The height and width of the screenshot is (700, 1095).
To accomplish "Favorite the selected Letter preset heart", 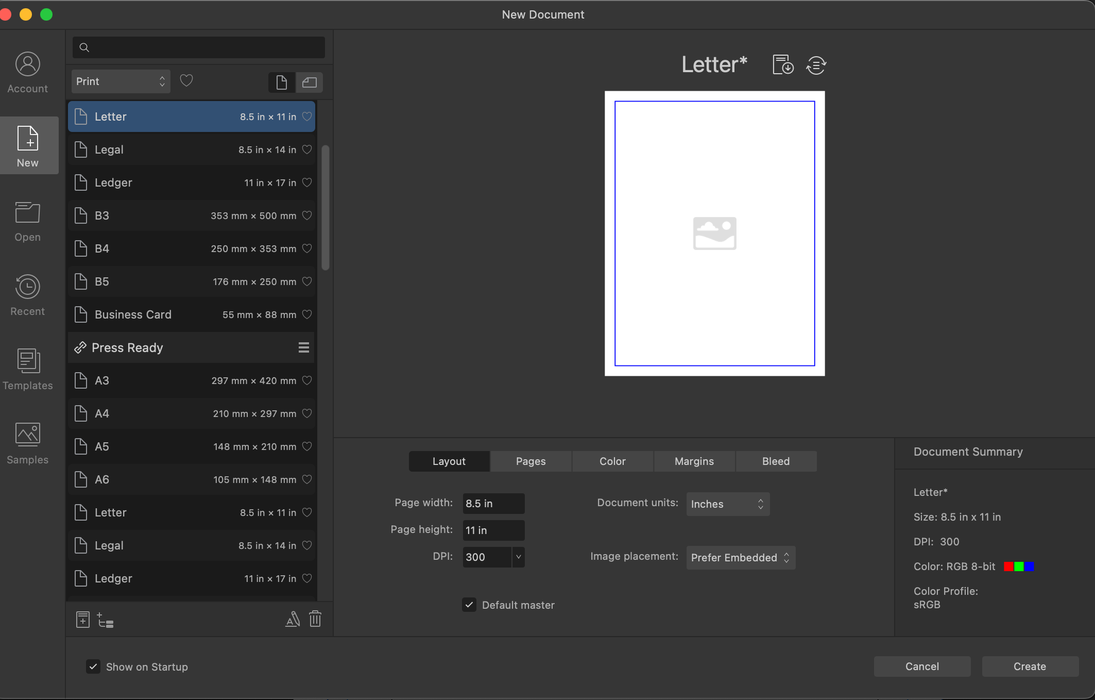I will pyautogui.click(x=307, y=116).
